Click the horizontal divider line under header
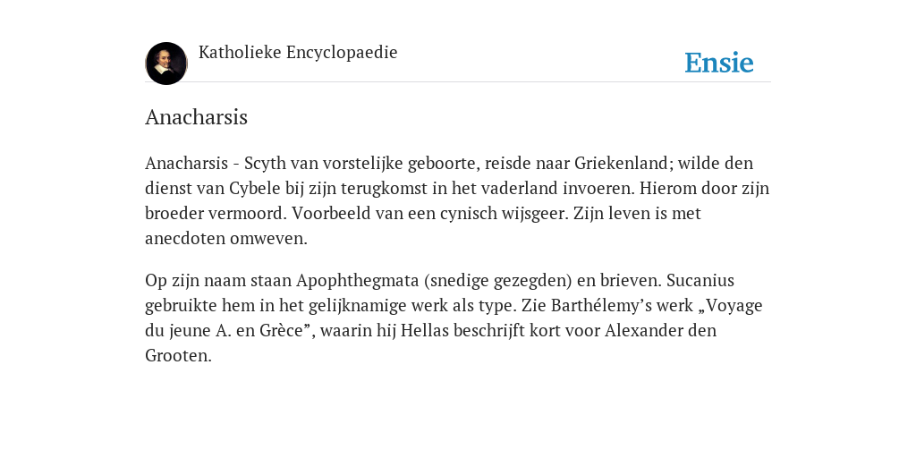The width and height of the screenshot is (916, 458). (x=458, y=81)
